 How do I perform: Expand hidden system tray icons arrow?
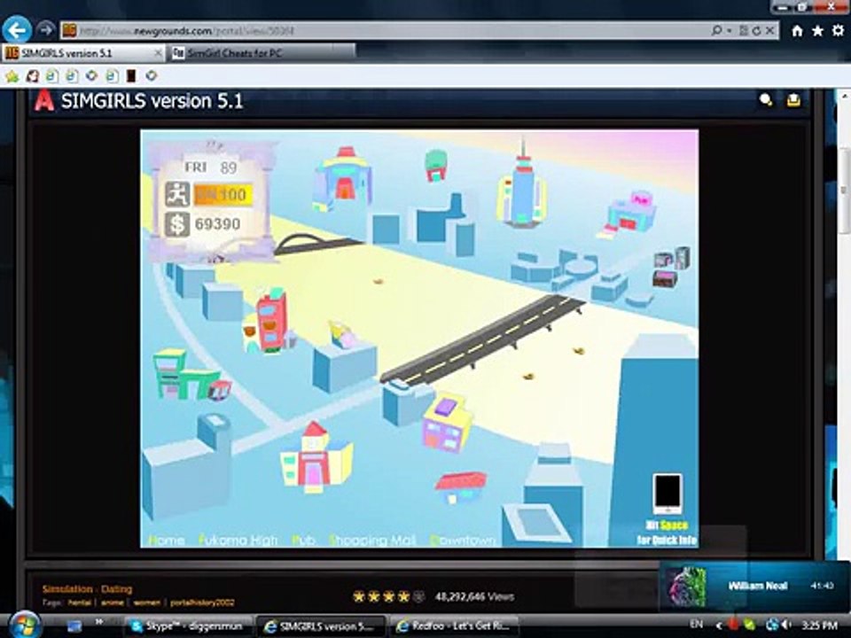tap(717, 625)
